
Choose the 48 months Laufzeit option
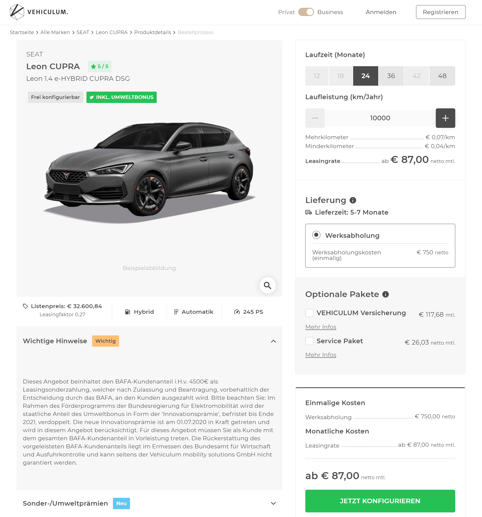click(x=442, y=76)
